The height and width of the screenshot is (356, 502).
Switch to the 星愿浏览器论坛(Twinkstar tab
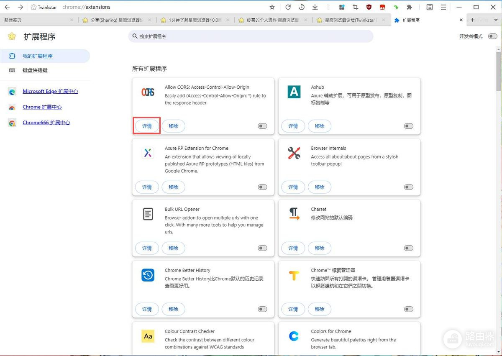(351, 20)
